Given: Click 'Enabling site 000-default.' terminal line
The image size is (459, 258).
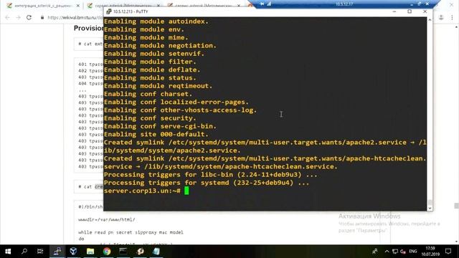Looking at the screenshot, I should pos(156,134).
